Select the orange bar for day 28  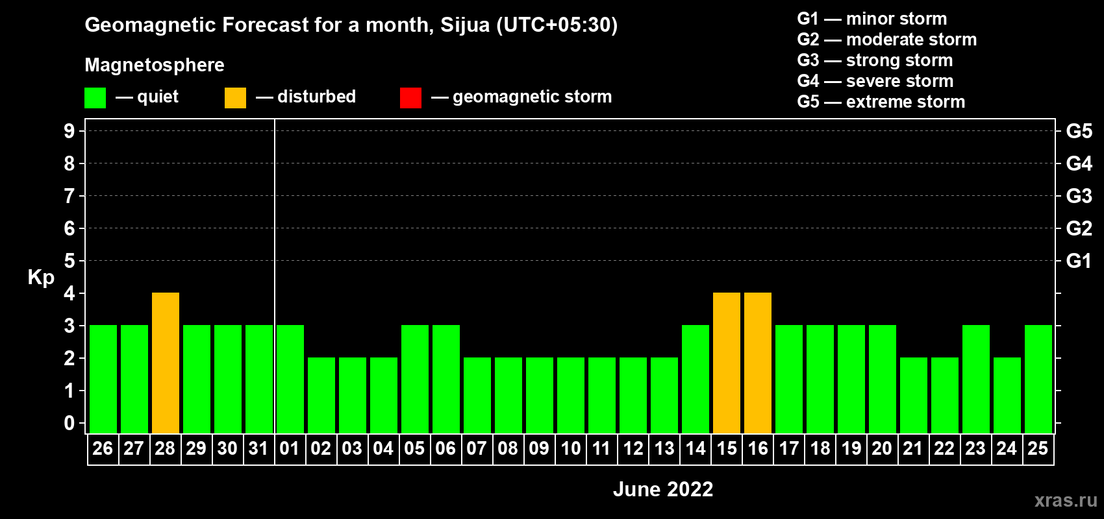point(166,363)
